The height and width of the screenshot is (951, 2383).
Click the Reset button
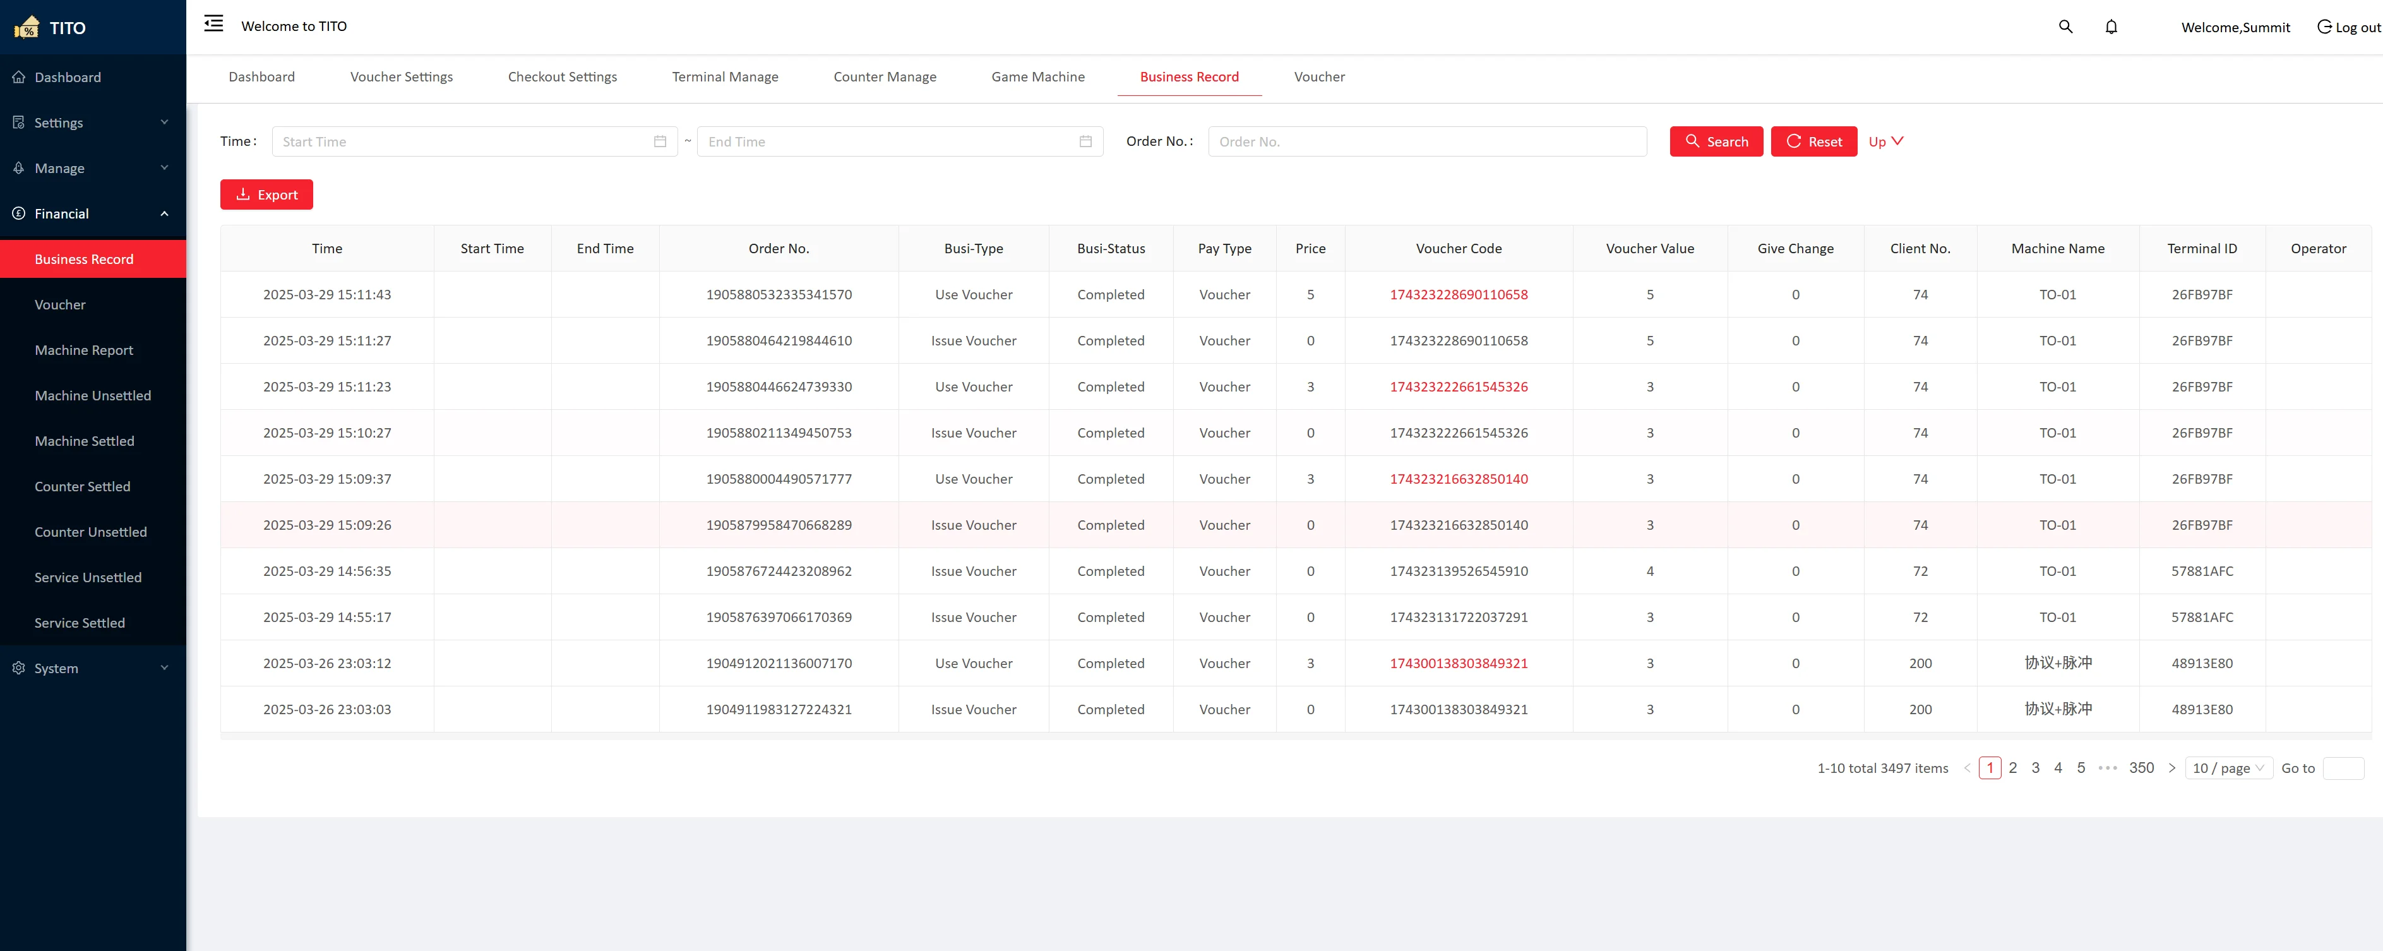point(1813,141)
